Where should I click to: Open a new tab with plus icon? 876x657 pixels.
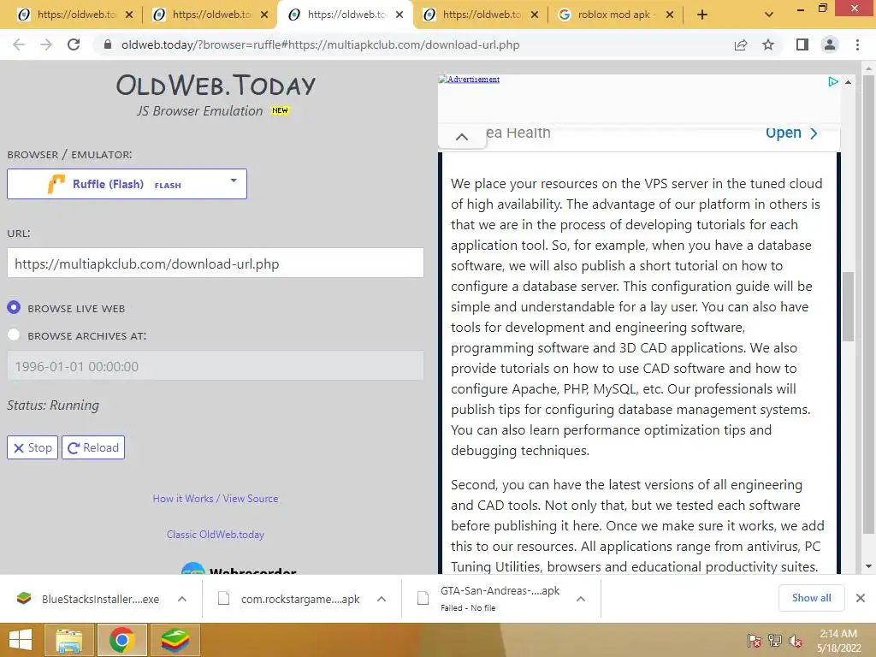tap(702, 15)
